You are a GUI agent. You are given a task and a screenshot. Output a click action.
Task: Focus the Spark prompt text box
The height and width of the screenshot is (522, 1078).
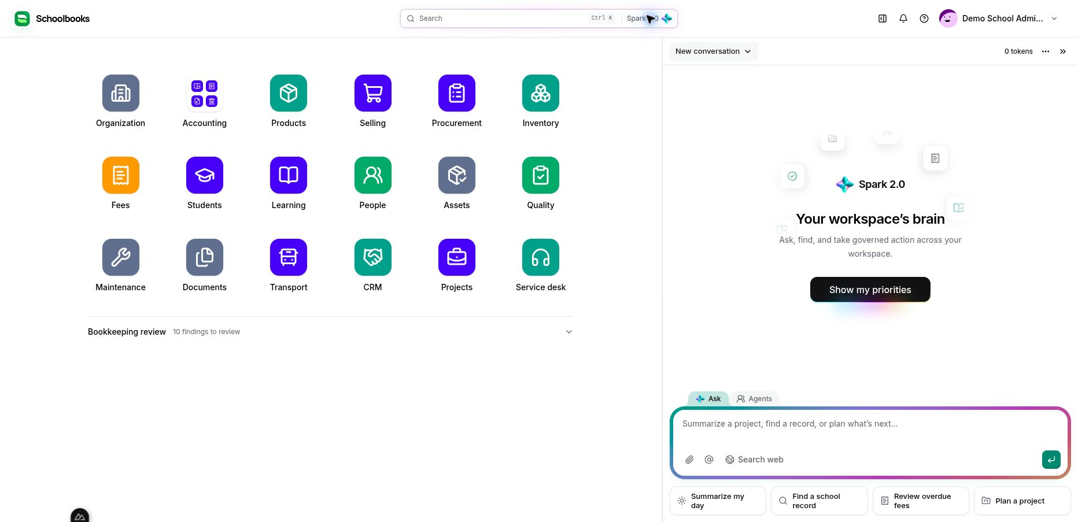870,429
